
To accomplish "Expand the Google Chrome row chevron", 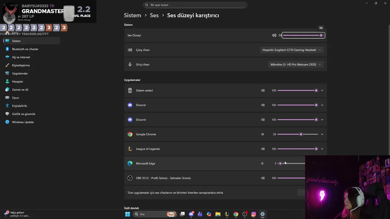I will click(x=322, y=134).
